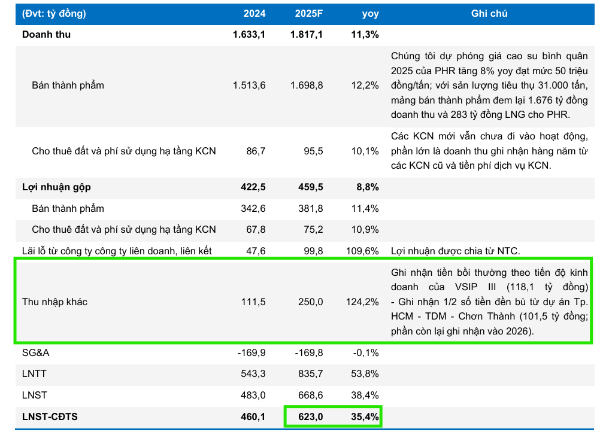Image resolution: width=603 pixels, height=438 pixels.
Task: Click the 1.817,1 revenue forecast cell
Action: (x=307, y=35)
